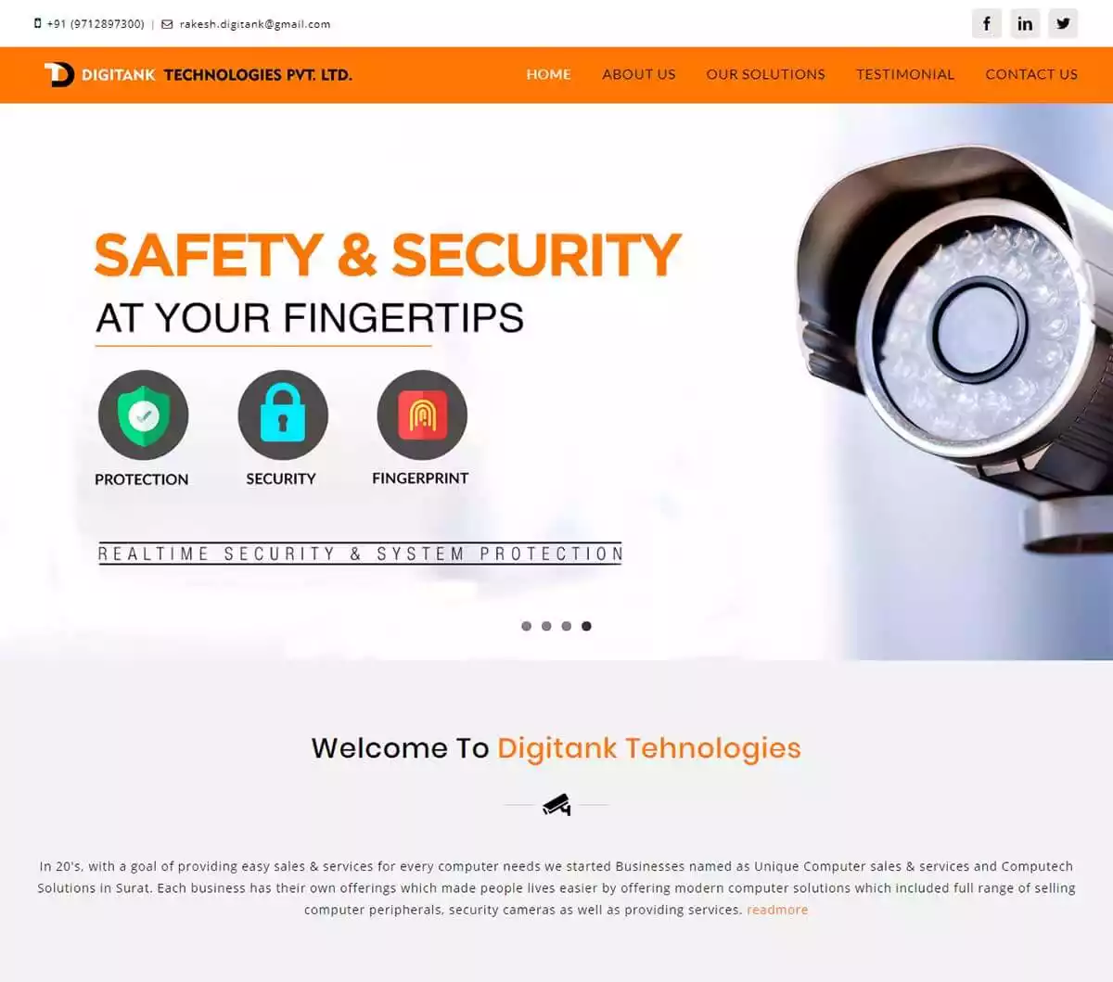Click the Digitank logo in header
Screen dimensions: 1113x982
[x=198, y=74]
